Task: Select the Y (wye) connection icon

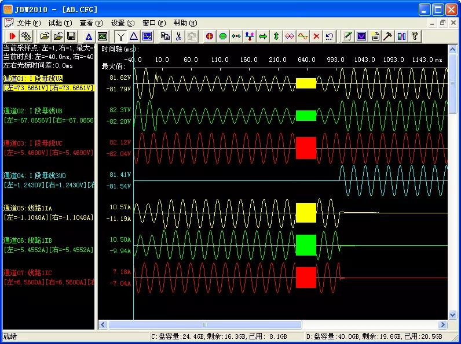Action: pos(121,36)
